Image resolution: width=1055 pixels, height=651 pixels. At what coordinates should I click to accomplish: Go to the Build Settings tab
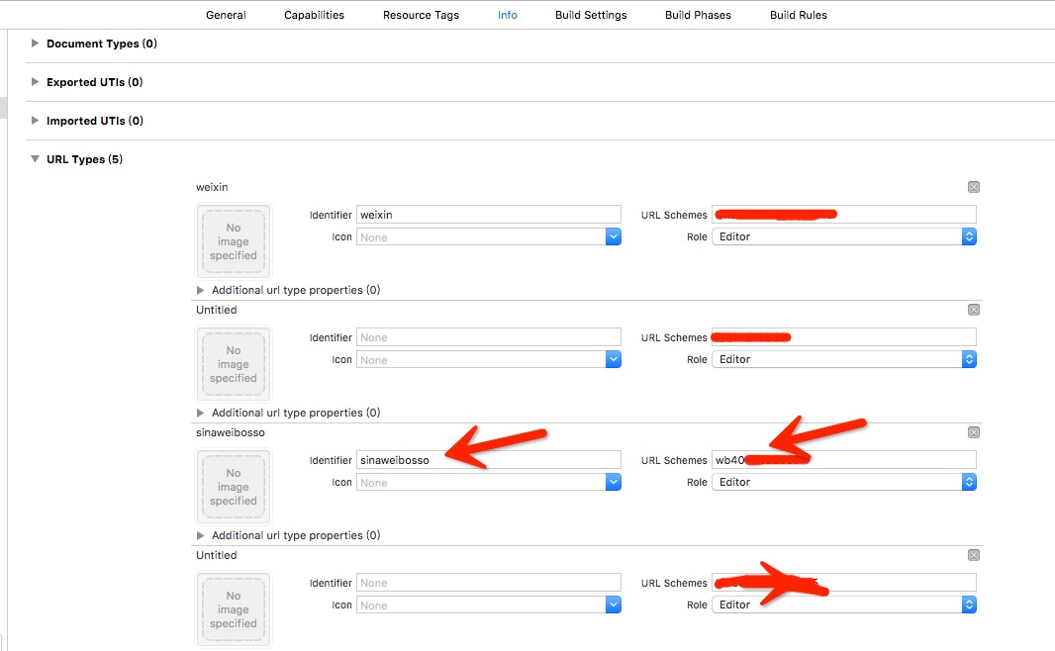pos(591,15)
